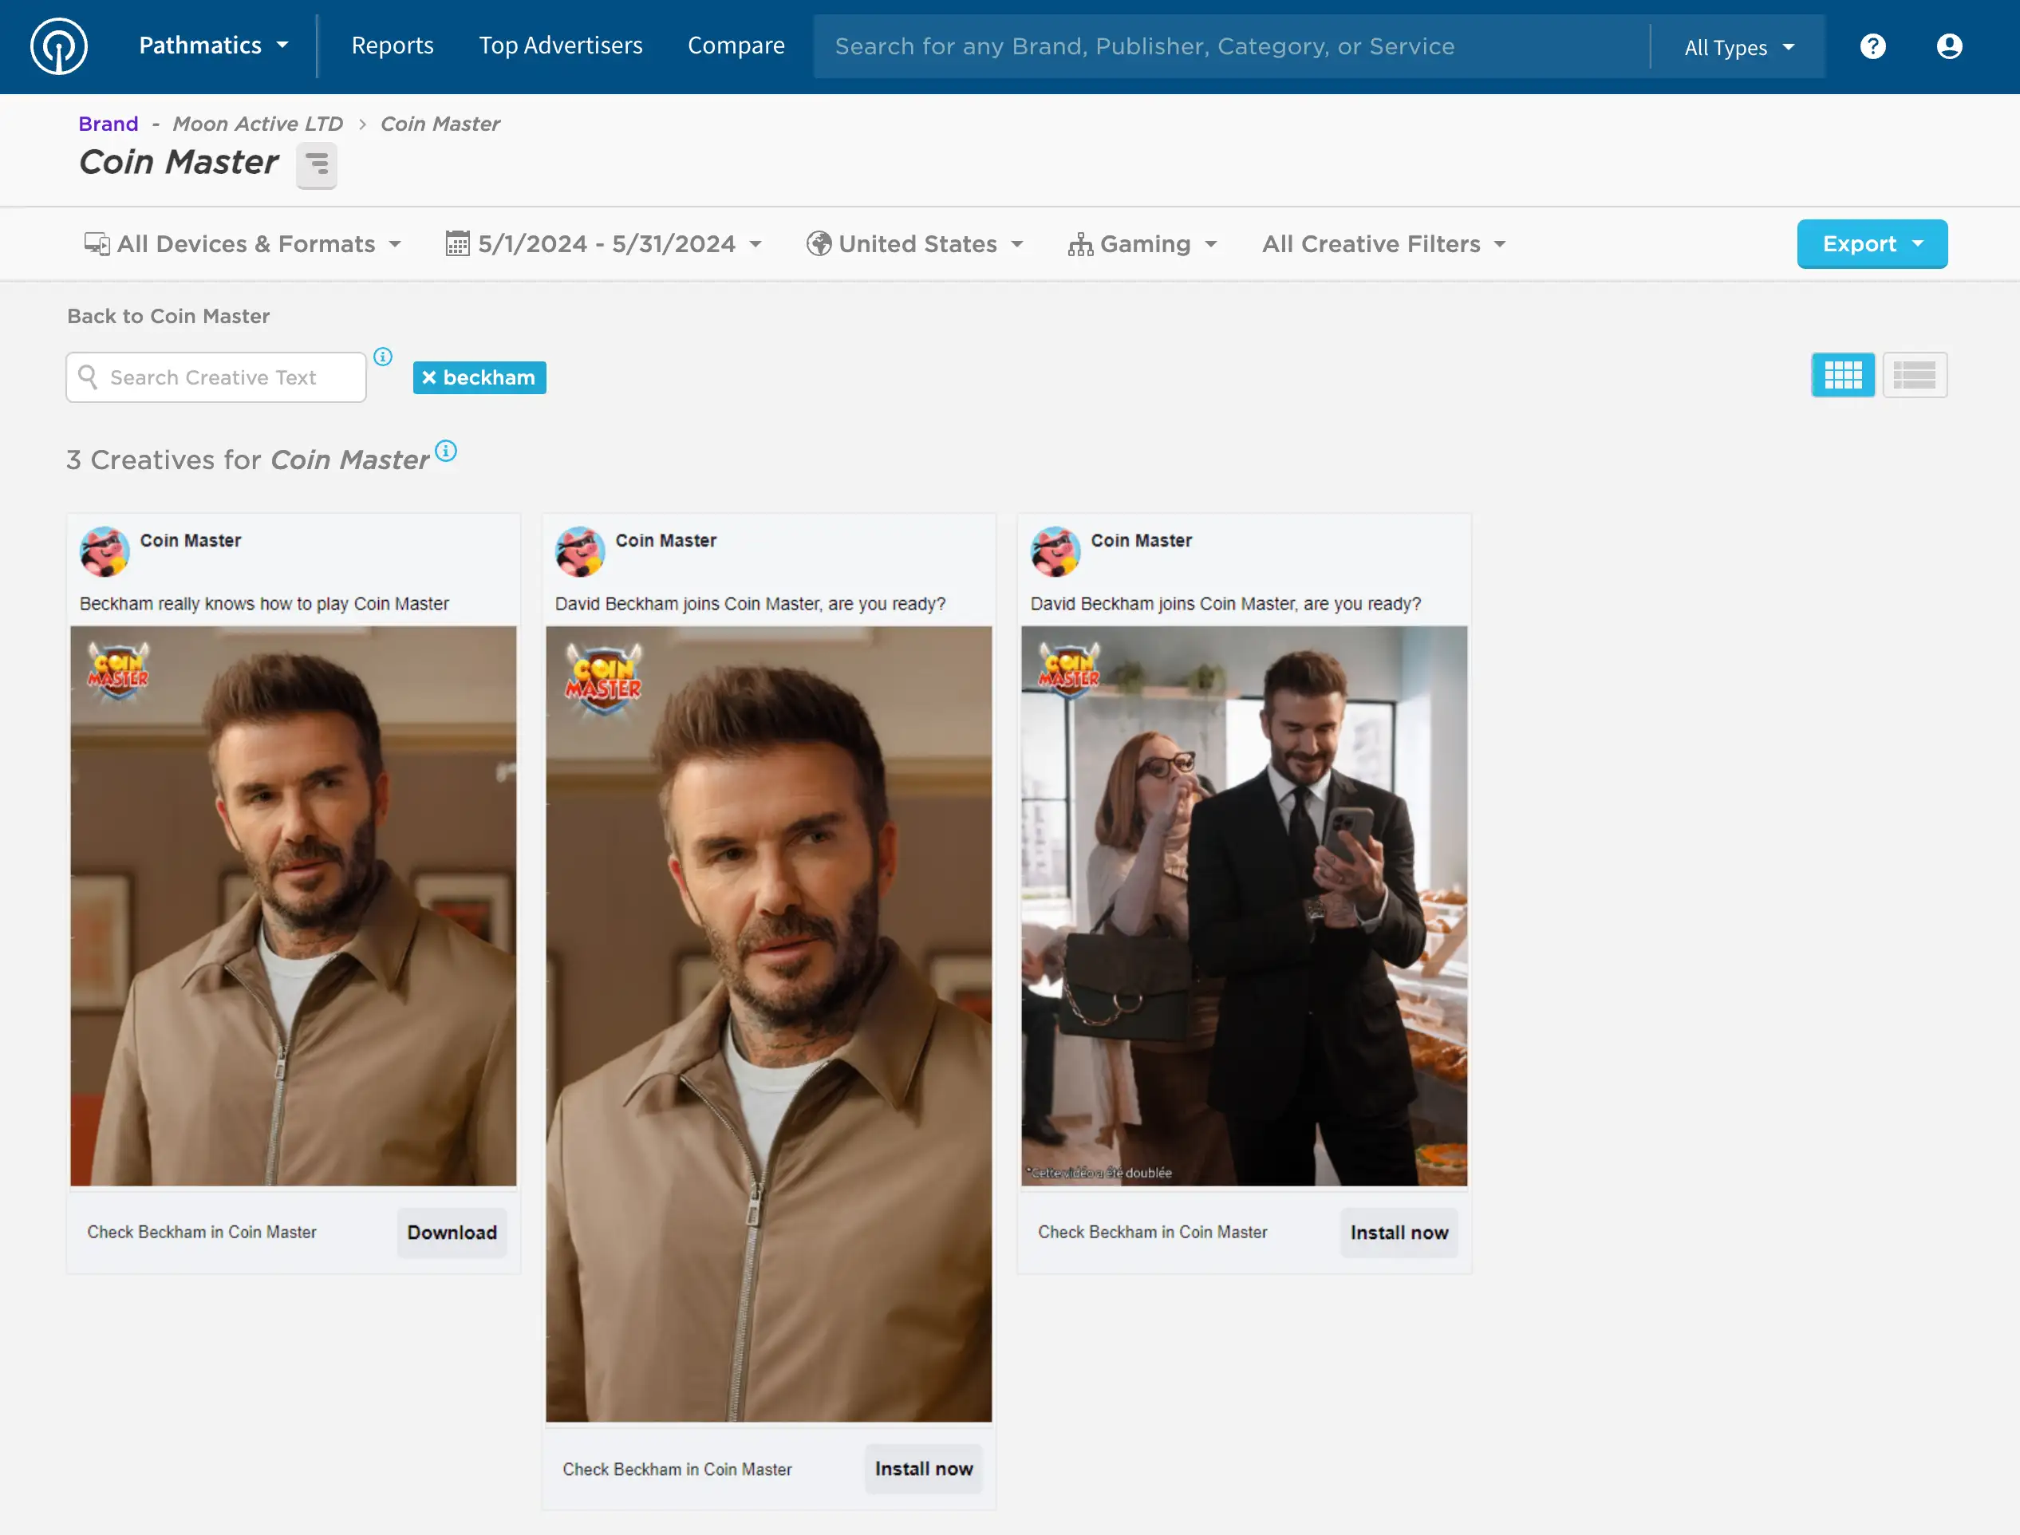Click Moon Active LTD breadcrumb

(x=258, y=124)
